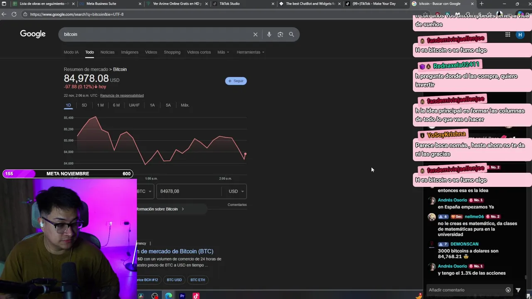Image resolution: width=532 pixels, height=299 pixels.
Task: Select the UAHF chart range
Action: point(134,105)
